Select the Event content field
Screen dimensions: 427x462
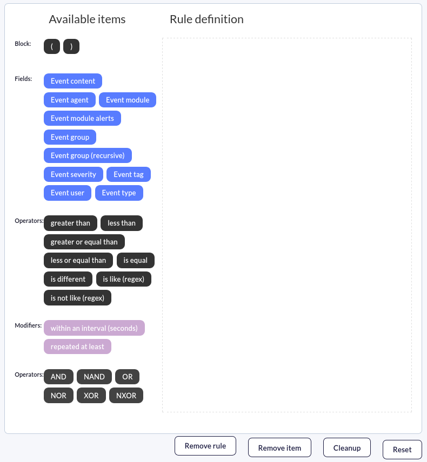pos(73,81)
